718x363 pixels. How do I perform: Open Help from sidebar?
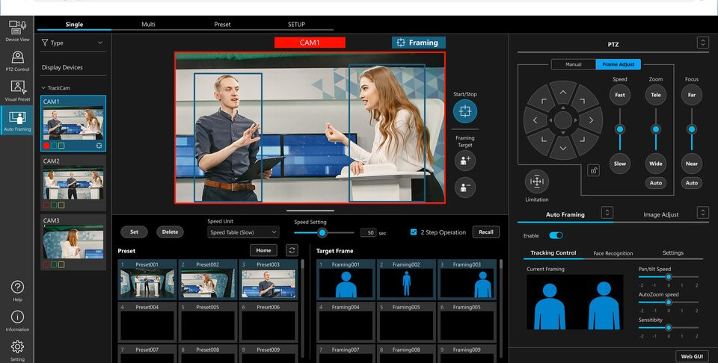[x=17, y=291]
